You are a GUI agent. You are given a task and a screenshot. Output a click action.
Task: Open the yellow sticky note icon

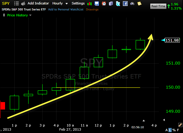tap(140, 4)
